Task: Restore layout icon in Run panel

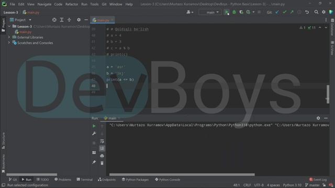Action: coord(94,152)
